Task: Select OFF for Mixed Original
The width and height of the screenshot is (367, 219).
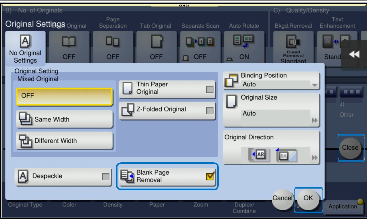Action: [64, 96]
